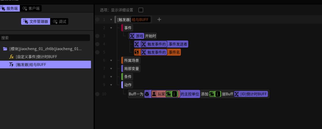Click the blue folder icon of the module
This screenshot has width=322, height=129.
(x=5, y=49)
